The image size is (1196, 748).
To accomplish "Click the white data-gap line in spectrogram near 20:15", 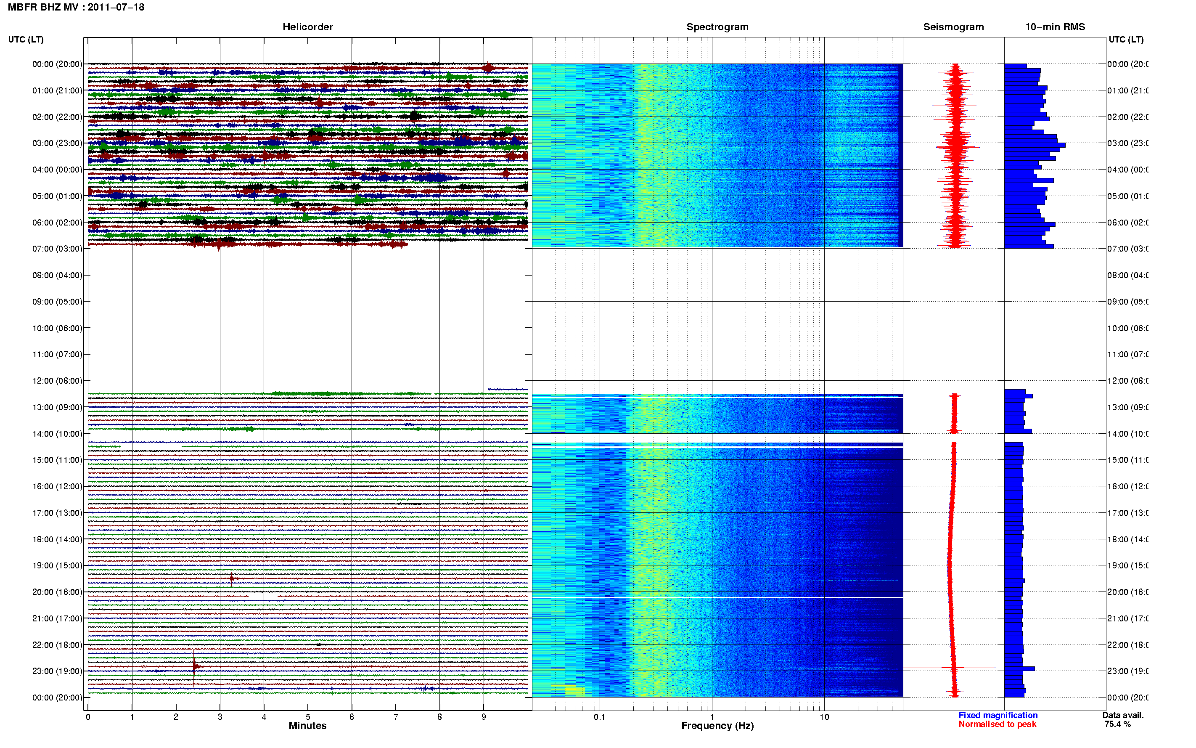I will tap(717, 598).
